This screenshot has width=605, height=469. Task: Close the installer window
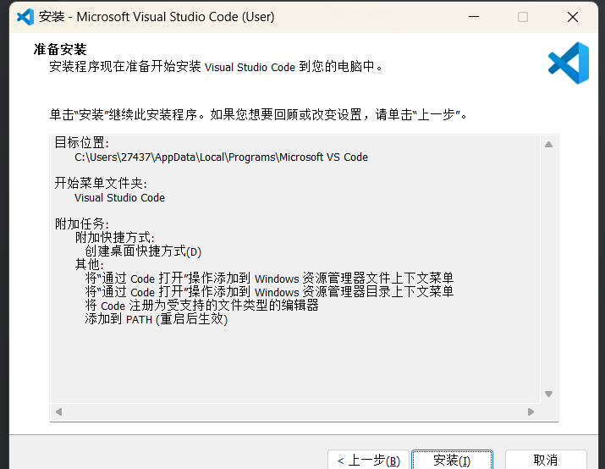[573, 17]
